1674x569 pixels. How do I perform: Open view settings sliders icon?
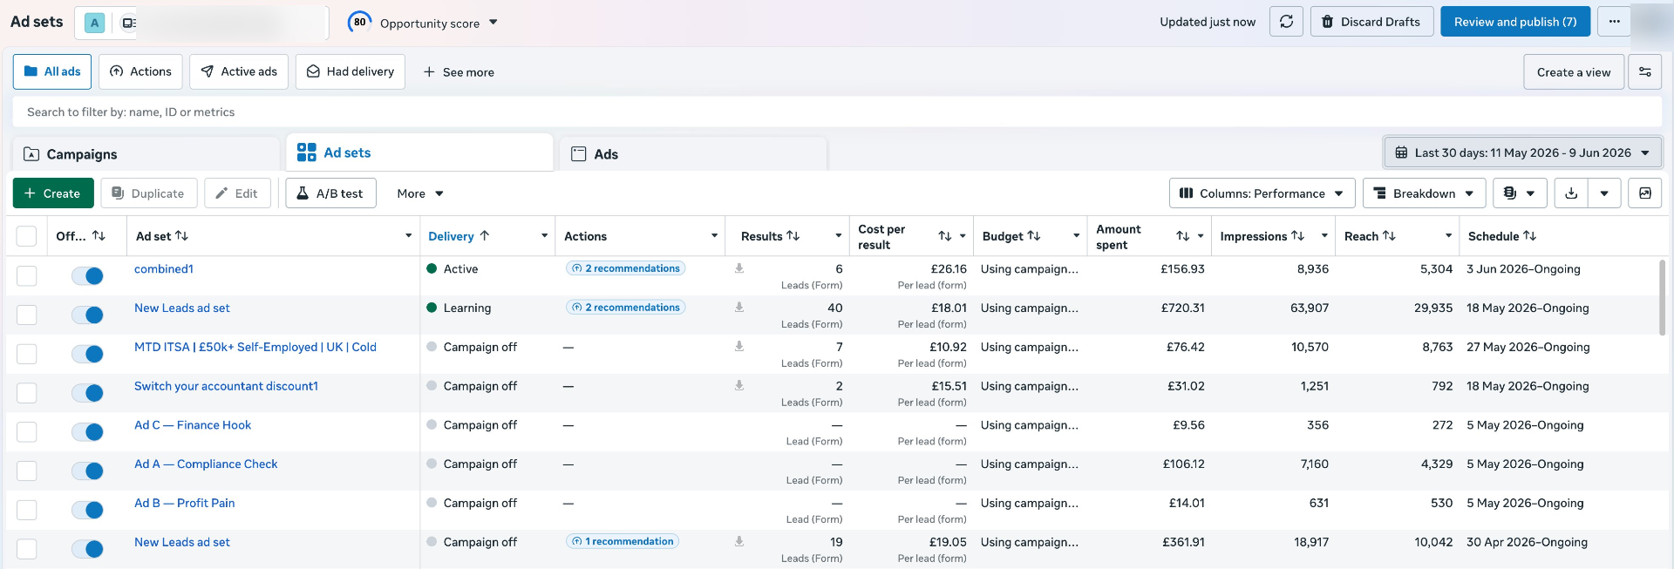[1644, 72]
